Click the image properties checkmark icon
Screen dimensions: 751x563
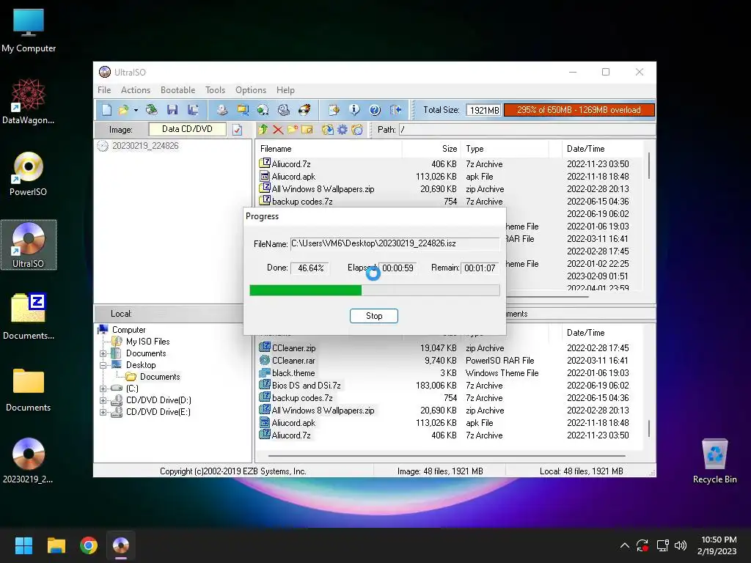[237, 130]
